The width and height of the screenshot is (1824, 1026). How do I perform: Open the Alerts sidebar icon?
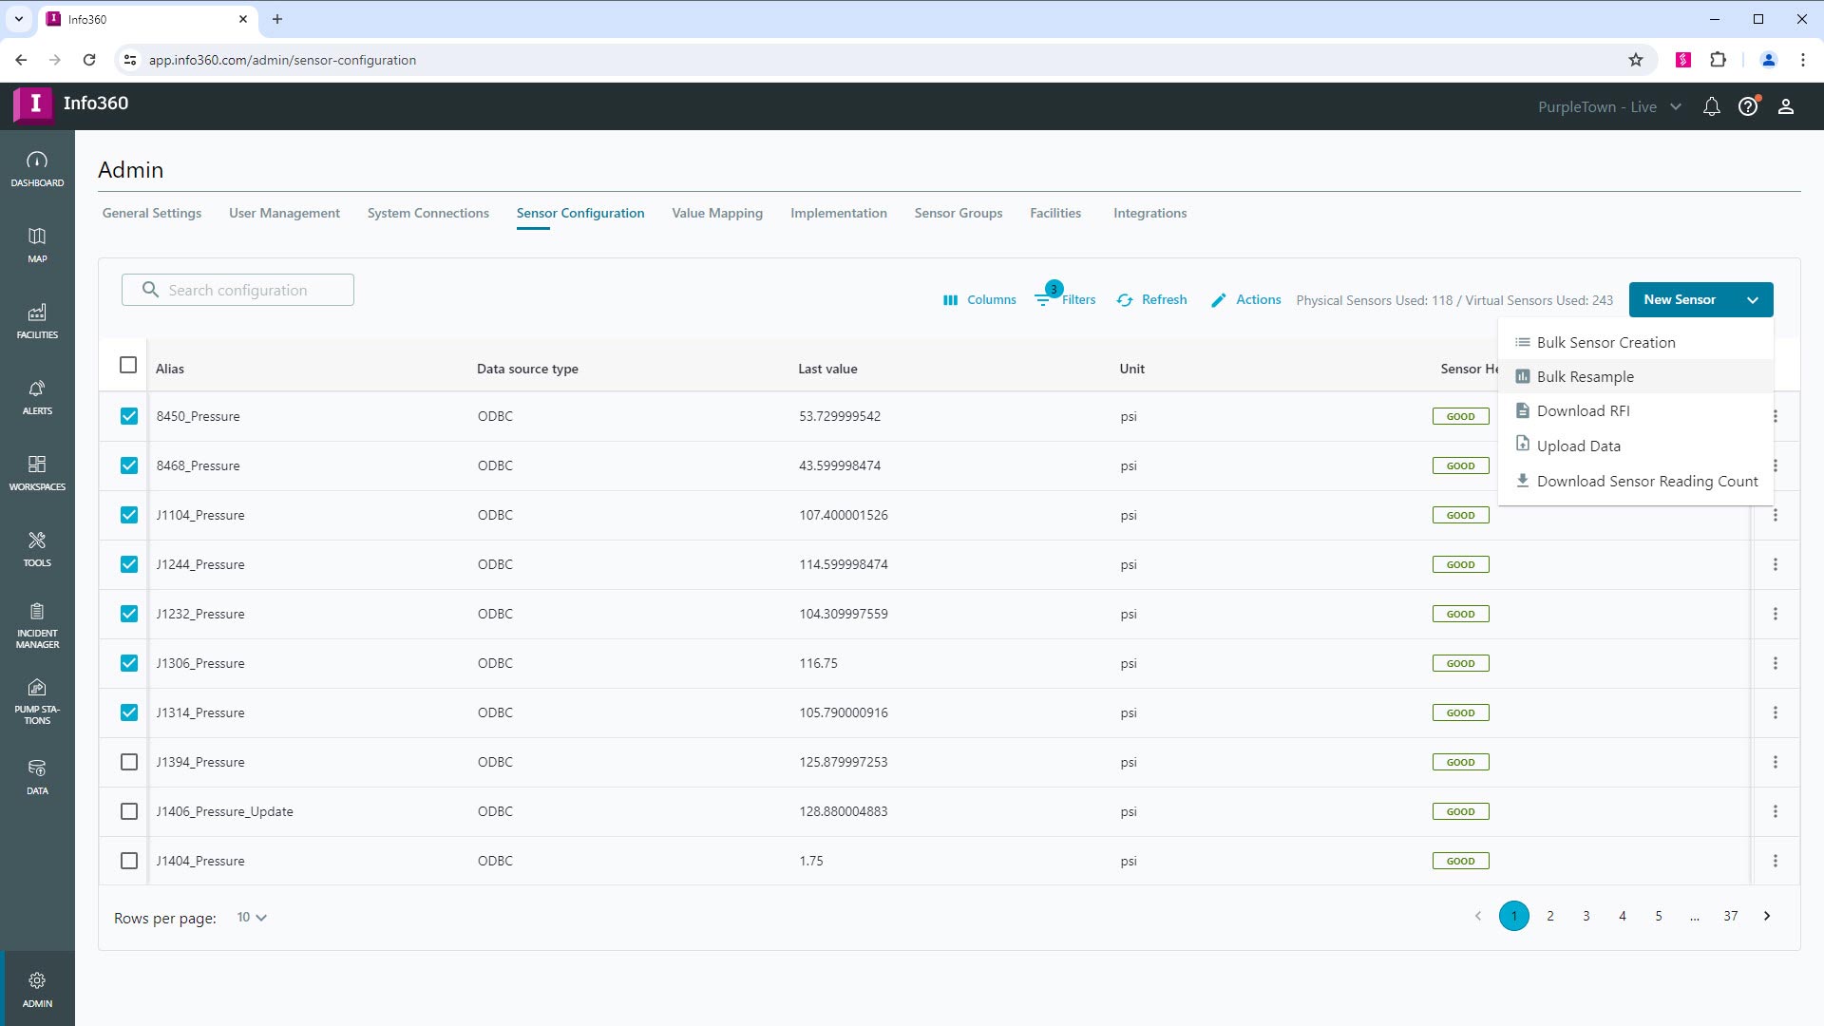(x=37, y=396)
